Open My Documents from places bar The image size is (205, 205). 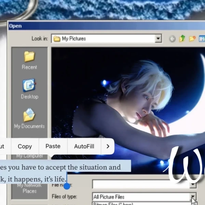pos(29,118)
